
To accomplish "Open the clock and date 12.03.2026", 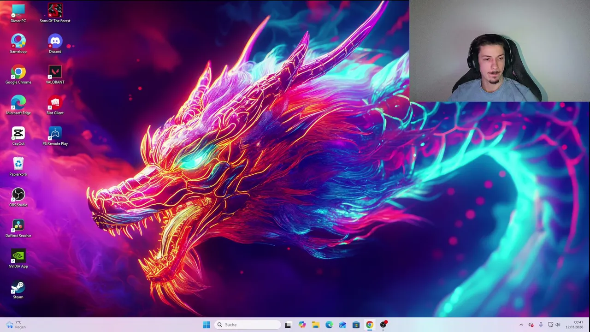I will pos(574,325).
